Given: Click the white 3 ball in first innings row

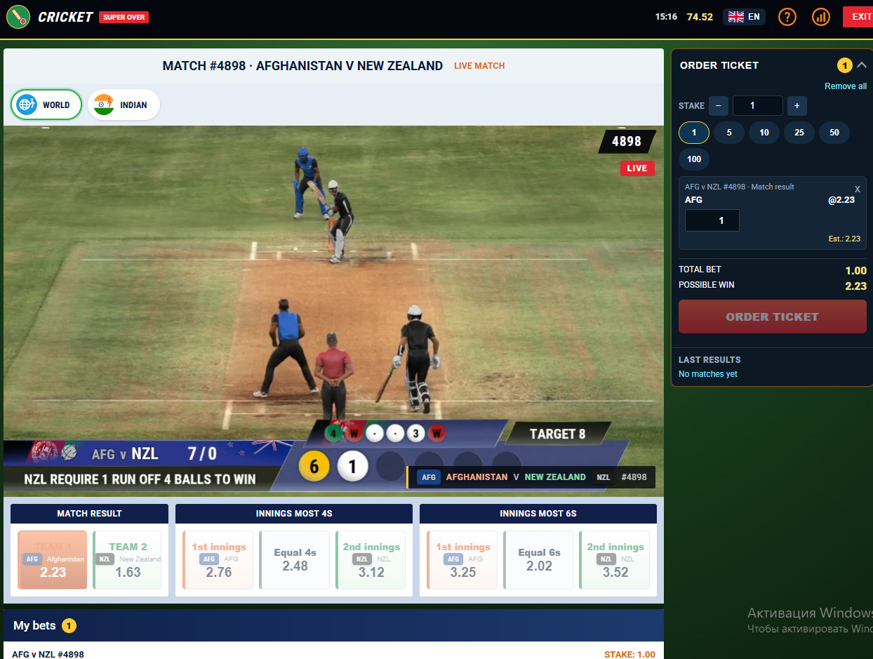Looking at the screenshot, I should pyautogui.click(x=416, y=433).
